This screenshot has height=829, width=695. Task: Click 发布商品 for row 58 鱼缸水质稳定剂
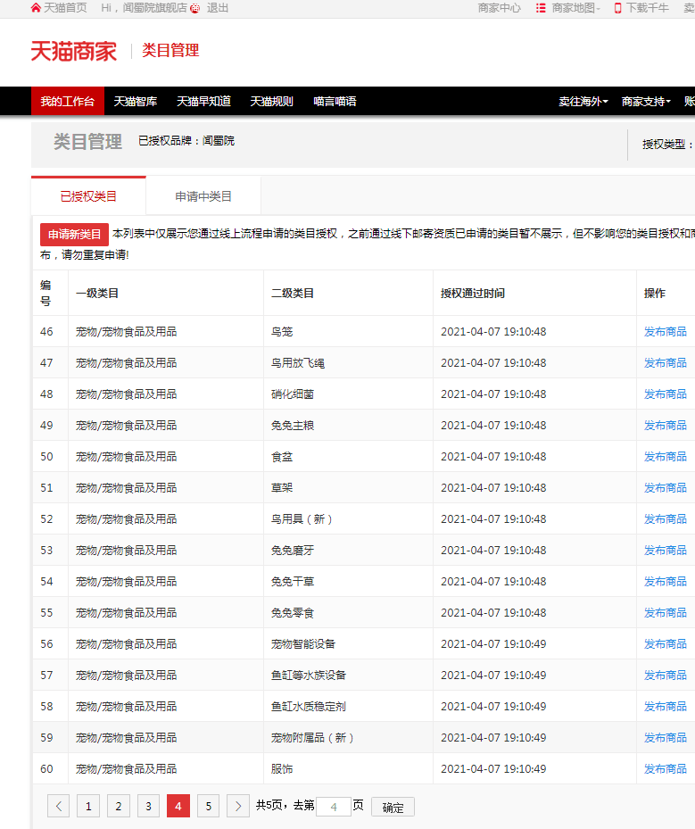point(665,706)
